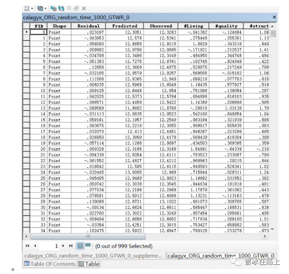Click the Shape cell in row 10
This screenshot has width=289, height=274.
point(59,90)
